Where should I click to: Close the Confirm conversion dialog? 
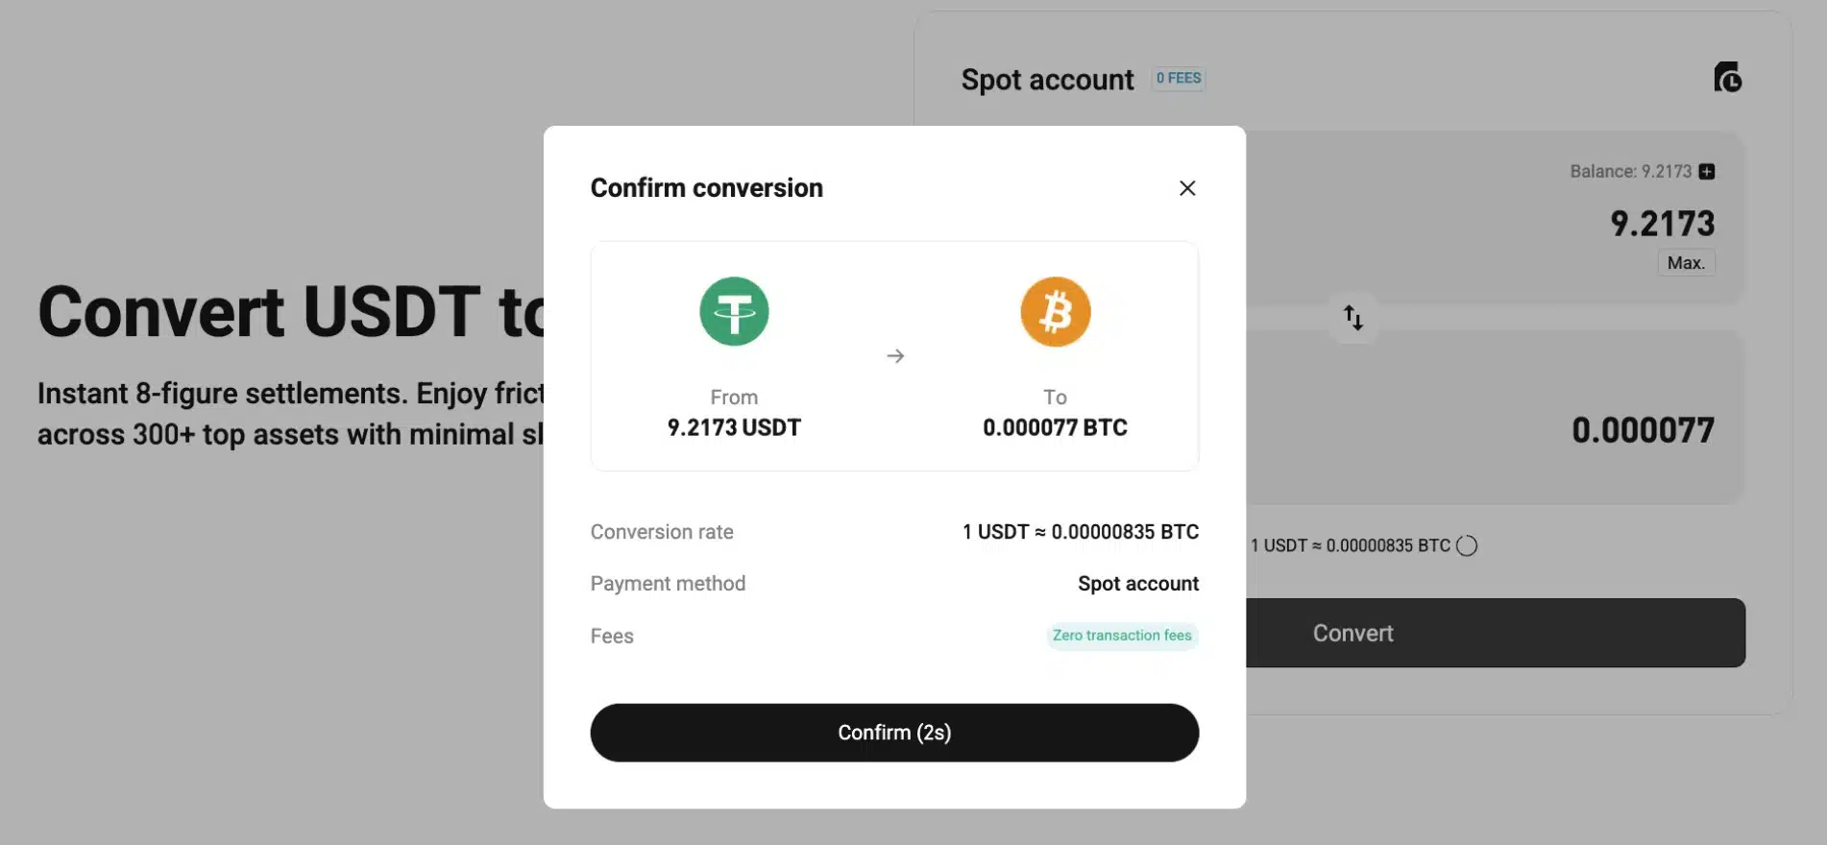tap(1187, 188)
